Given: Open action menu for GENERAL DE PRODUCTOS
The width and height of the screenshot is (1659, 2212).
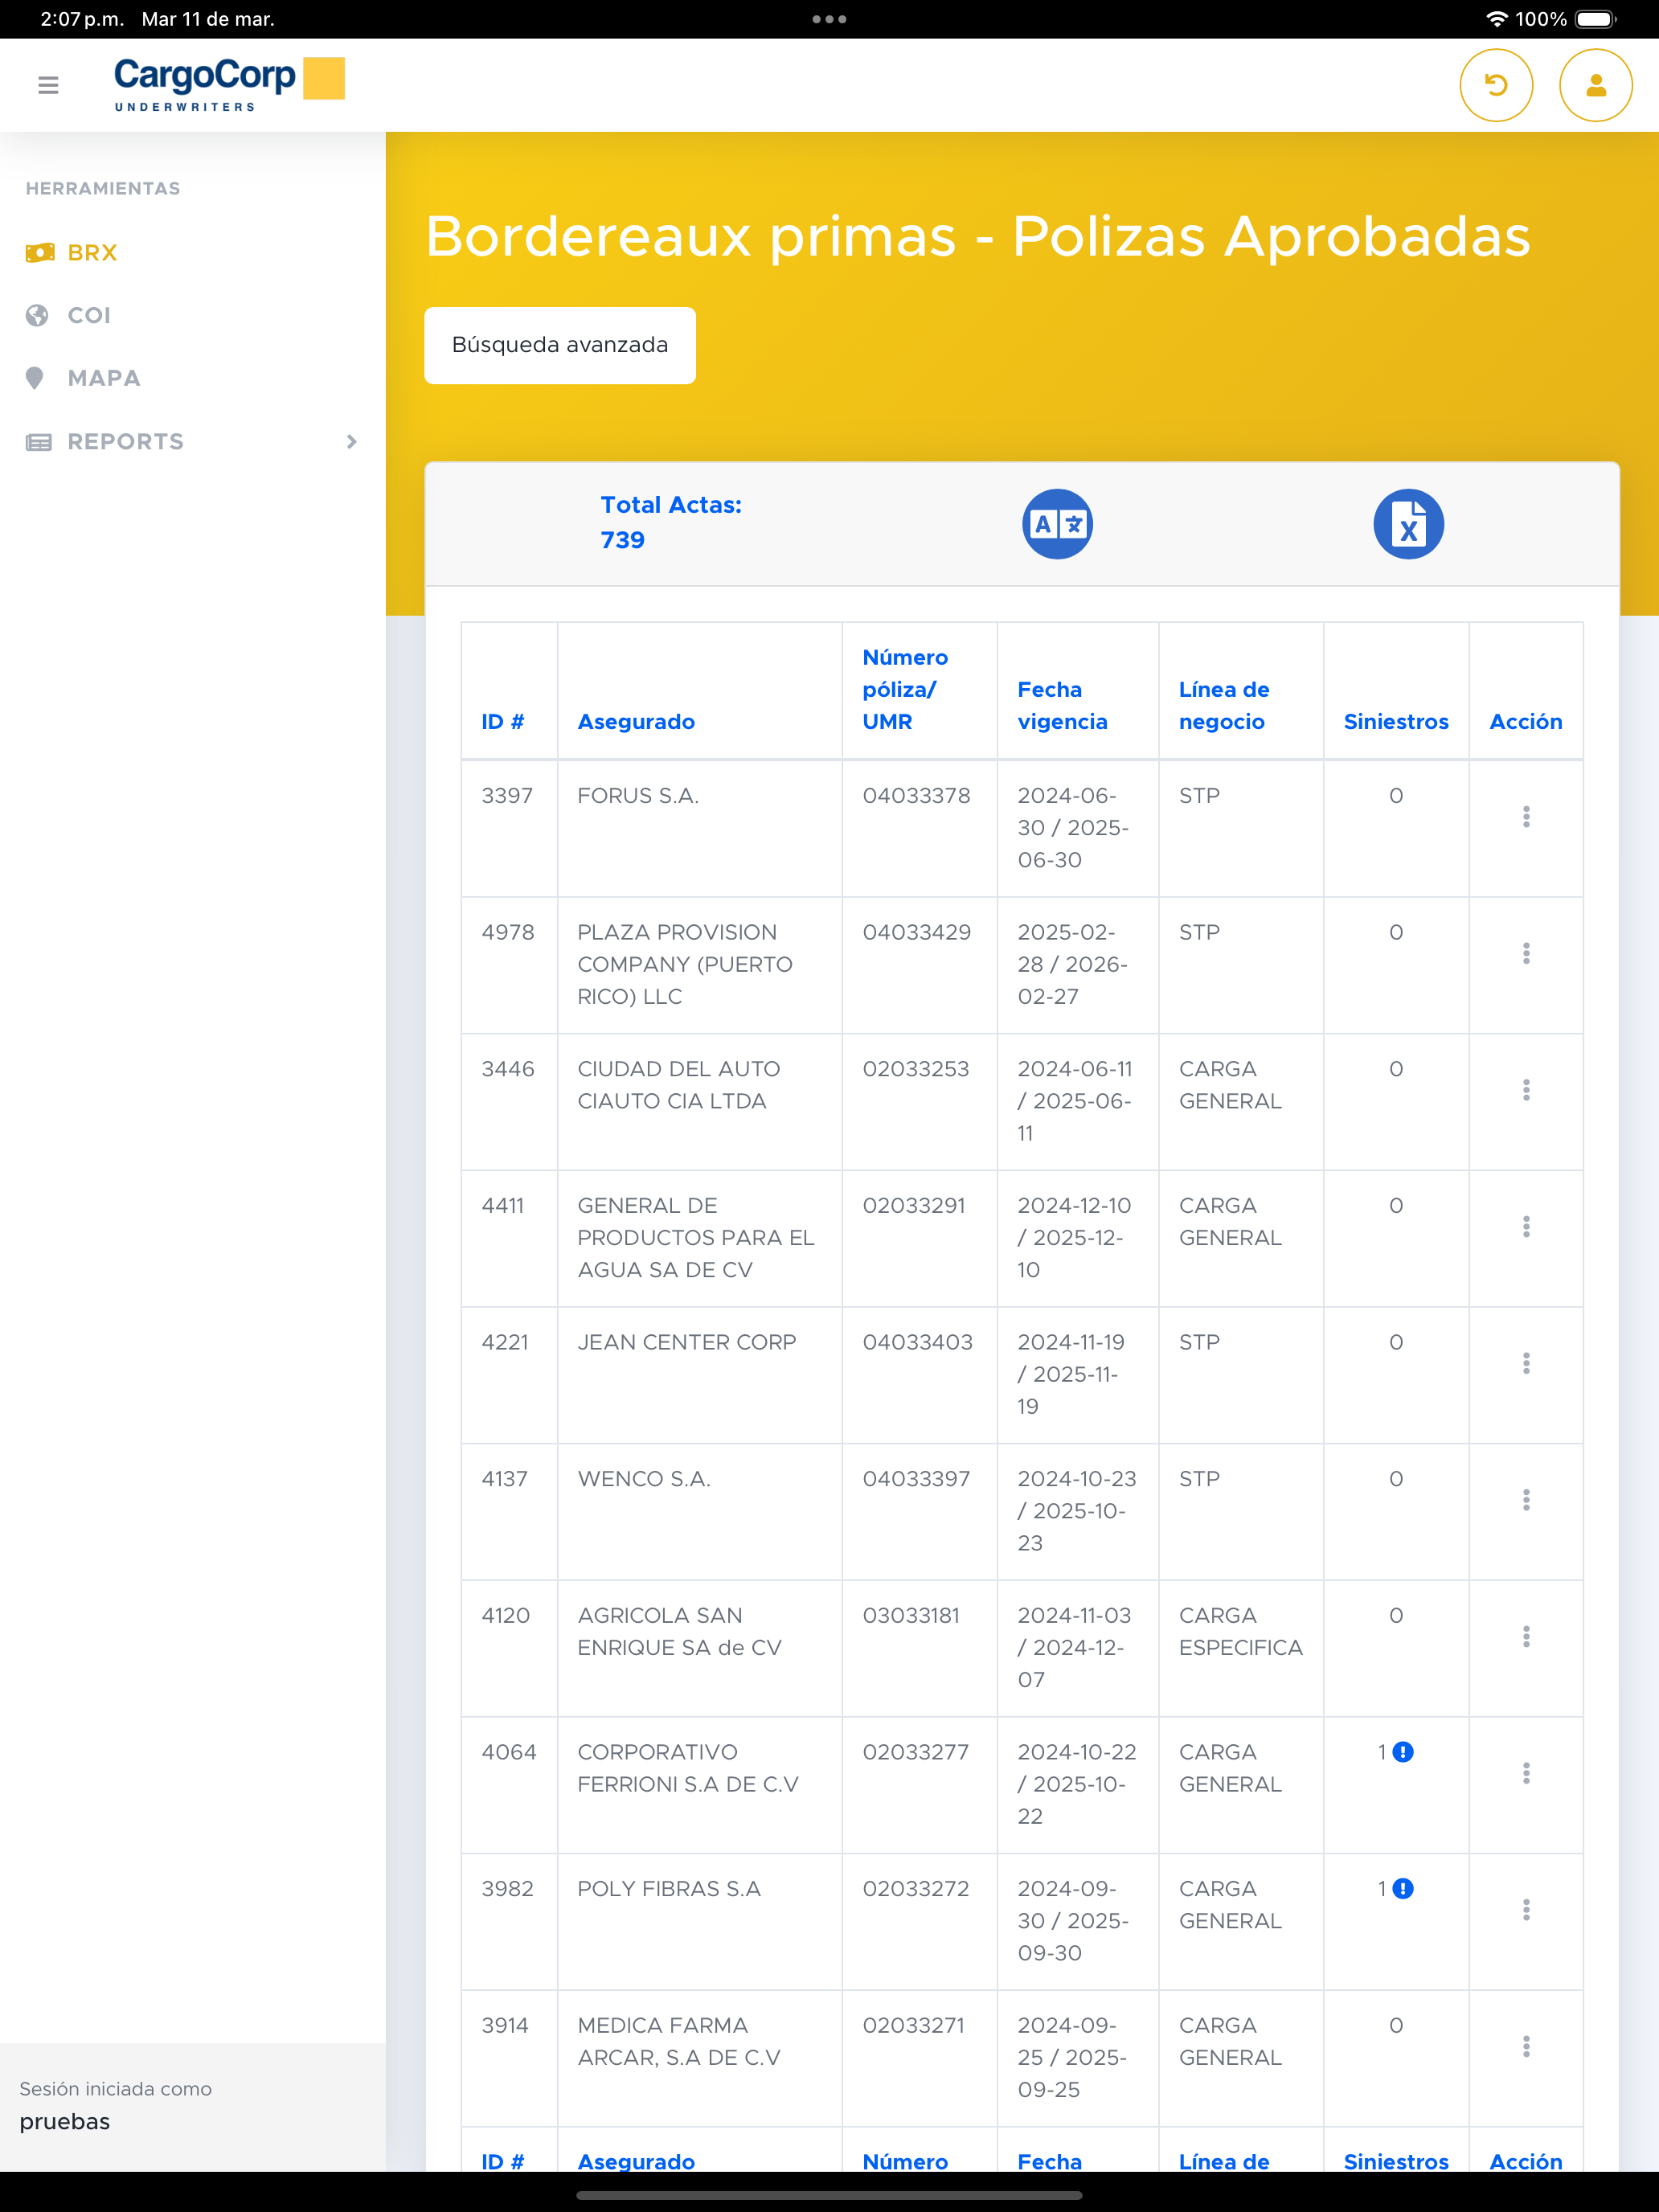Looking at the screenshot, I should (x=1526, y=1227).
